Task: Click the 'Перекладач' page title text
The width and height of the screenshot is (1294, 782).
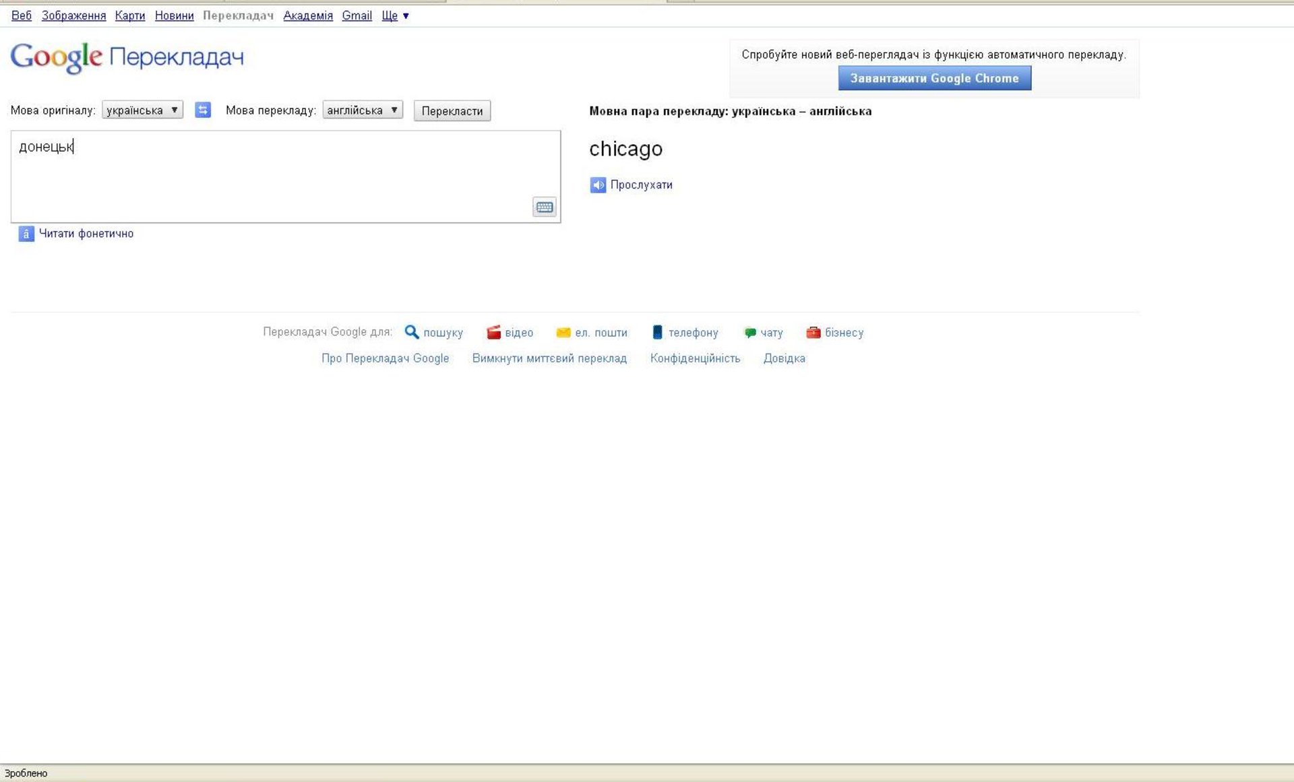Action: coord(177,57)
